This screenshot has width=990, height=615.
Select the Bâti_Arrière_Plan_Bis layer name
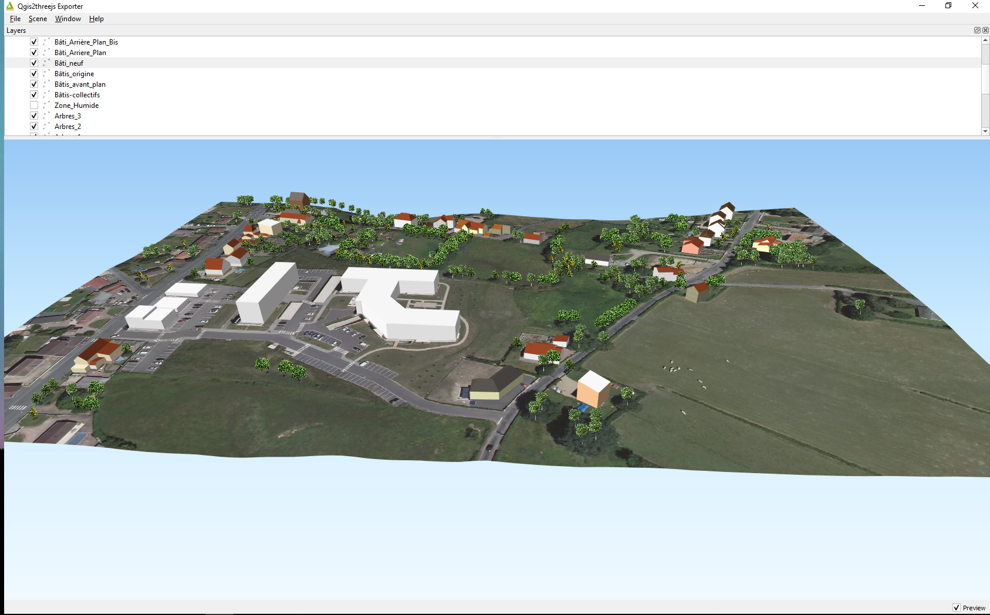tap(86, 42)
